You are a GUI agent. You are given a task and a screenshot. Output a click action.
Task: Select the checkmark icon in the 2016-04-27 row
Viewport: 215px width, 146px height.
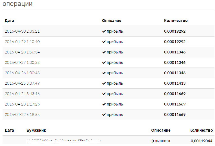coord(104,62)
